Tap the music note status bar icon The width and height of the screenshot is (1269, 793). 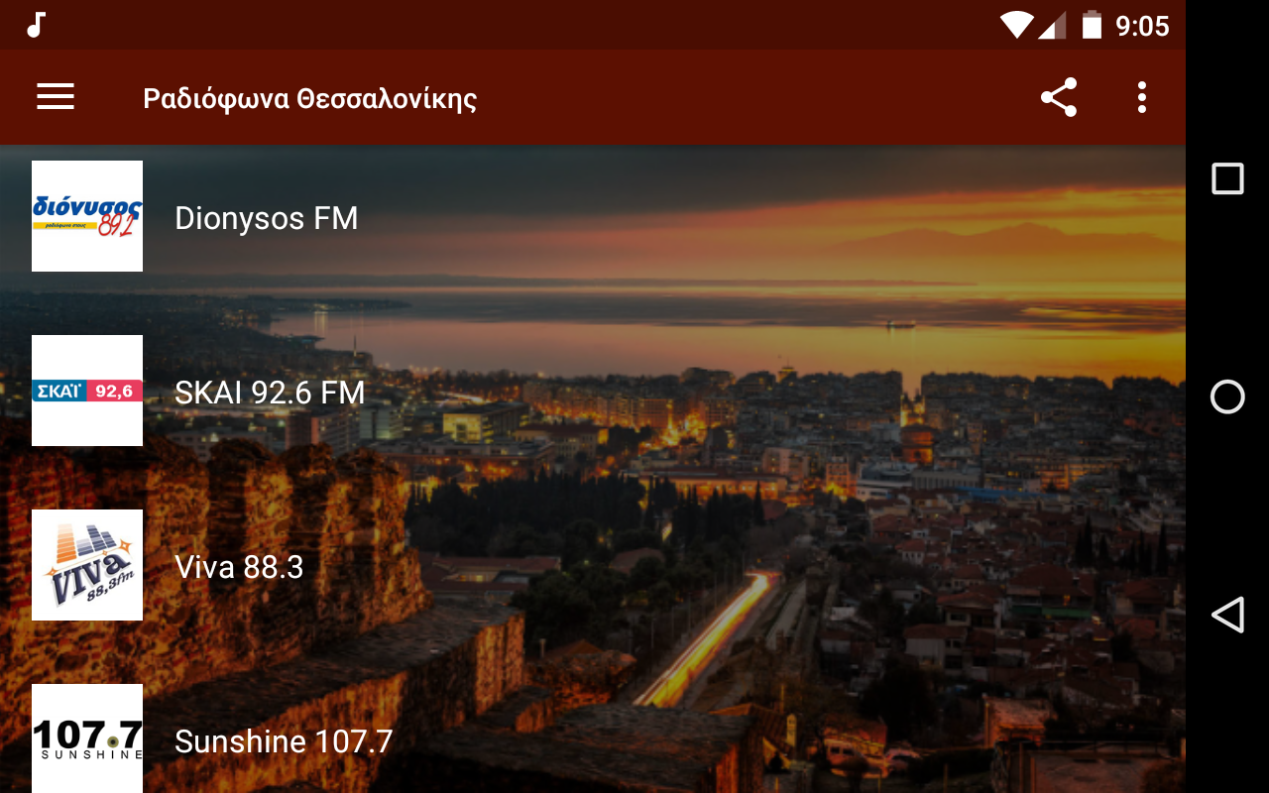coord(36,25)
